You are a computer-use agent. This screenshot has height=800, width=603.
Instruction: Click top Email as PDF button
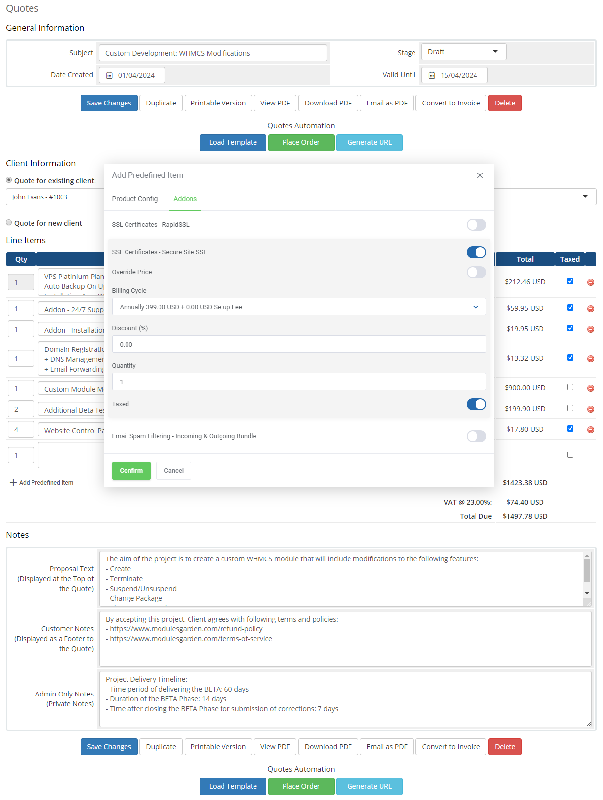pos(387,103)
